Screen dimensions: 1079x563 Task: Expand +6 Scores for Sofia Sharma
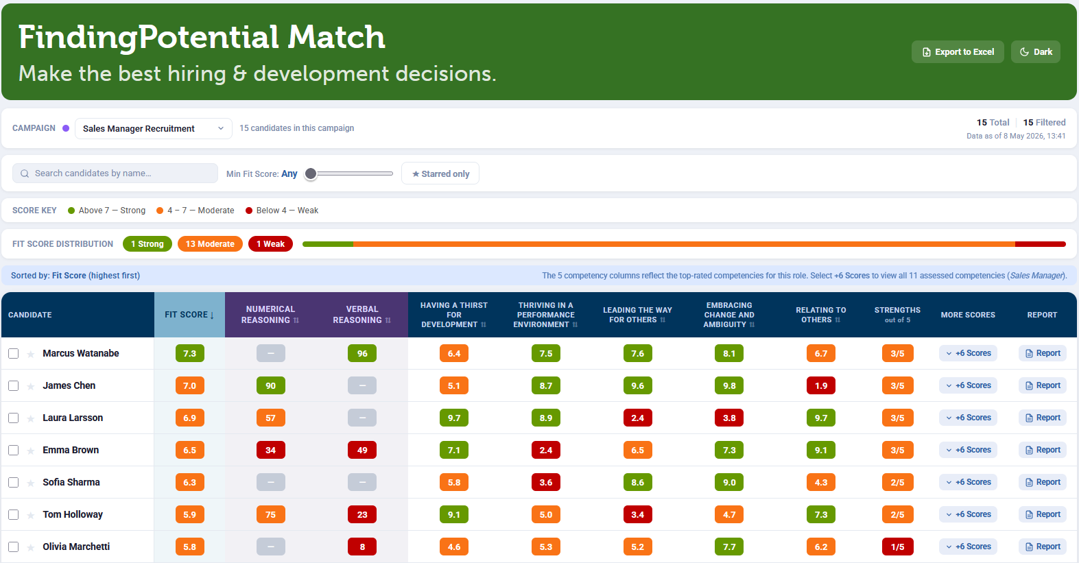pos(969,482)
